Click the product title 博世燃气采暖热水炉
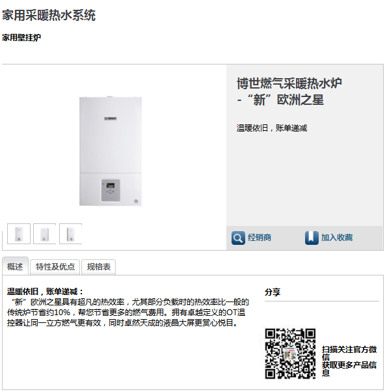Screen dimensions: 387x392 tap(289, 83)
